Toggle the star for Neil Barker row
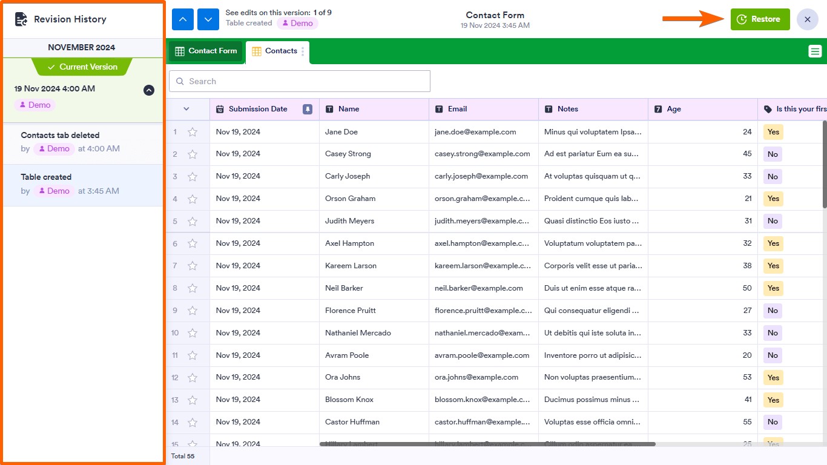The height and width of the screenshot is (465, 827). click(193, 288)
